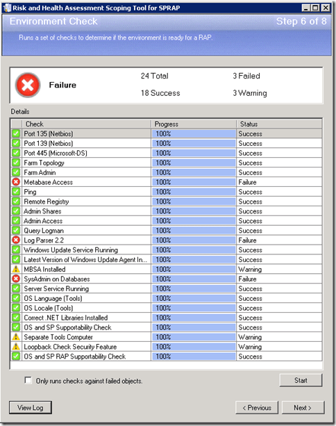The image size is (336, 426).
Task: Click the check icon for OS and SP RAP Supportability Check
Action: [x=16, y=357]
